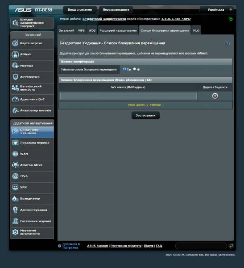
Task: Click the IPv6 sidebar icon
Action: click(x=15, y=176)
